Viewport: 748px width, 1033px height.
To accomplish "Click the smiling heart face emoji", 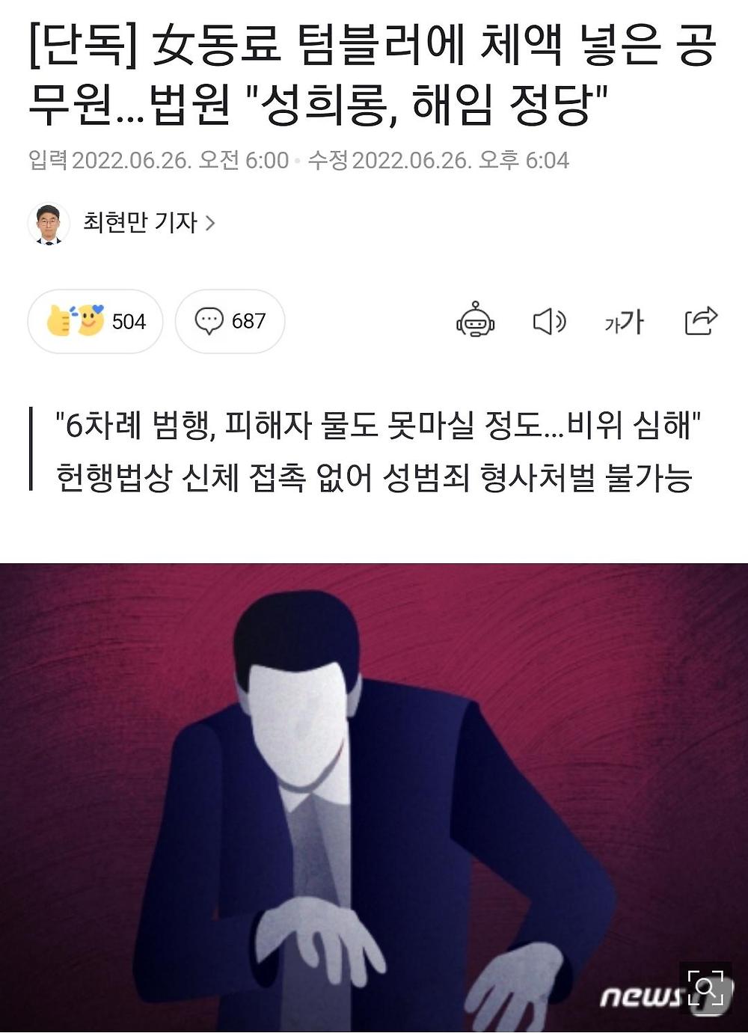I will (x=91, y=320).
